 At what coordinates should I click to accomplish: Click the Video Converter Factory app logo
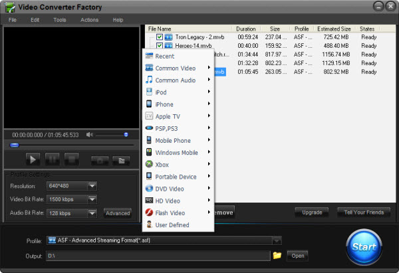click(10, 7)
